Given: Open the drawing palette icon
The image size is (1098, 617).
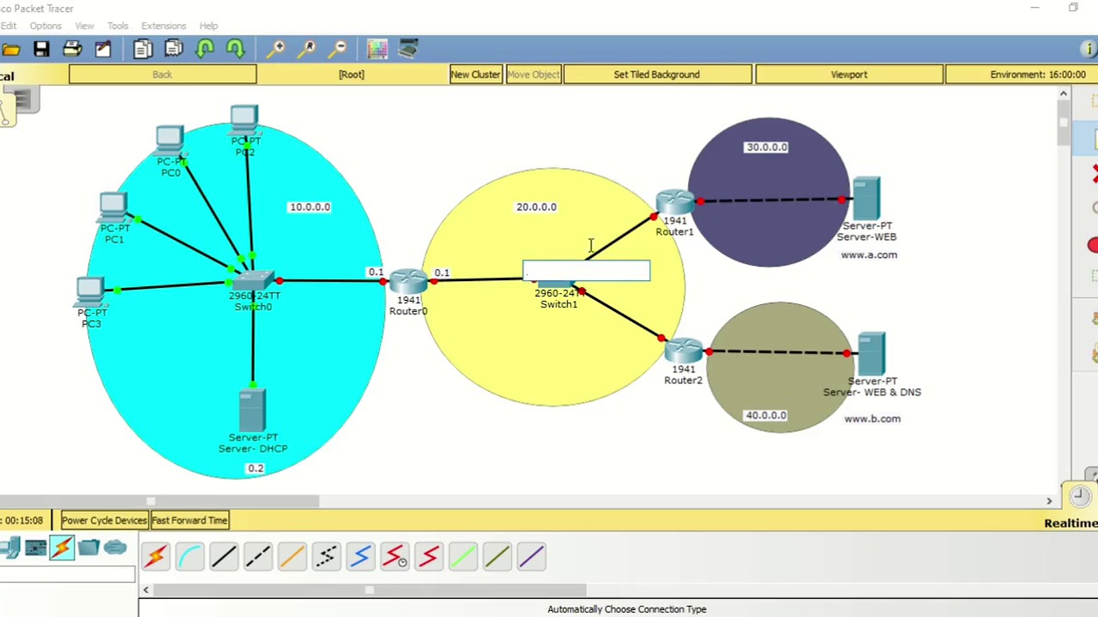Looking at the screenshot, I should [377, 50].
